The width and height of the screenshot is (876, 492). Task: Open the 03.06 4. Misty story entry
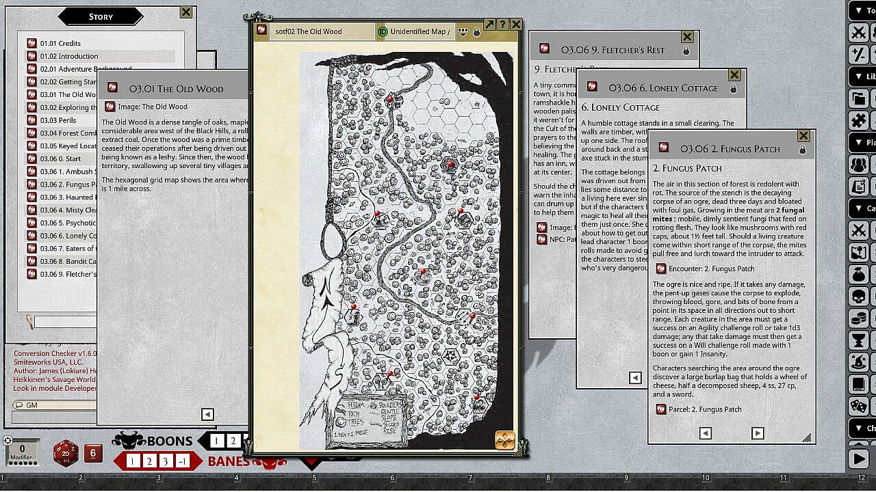68,210
